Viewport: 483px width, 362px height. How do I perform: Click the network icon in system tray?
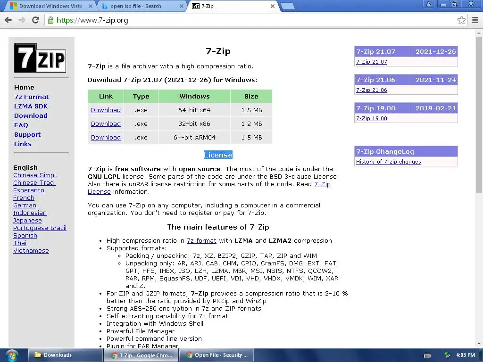click(447, 355)
